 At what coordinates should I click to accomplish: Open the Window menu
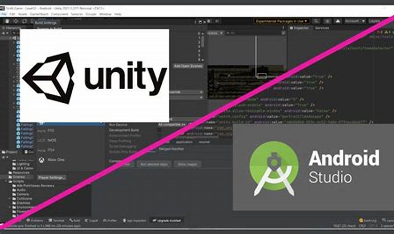[105, 14]
